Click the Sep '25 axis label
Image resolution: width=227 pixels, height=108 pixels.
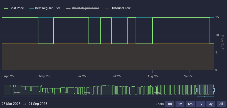189,76
